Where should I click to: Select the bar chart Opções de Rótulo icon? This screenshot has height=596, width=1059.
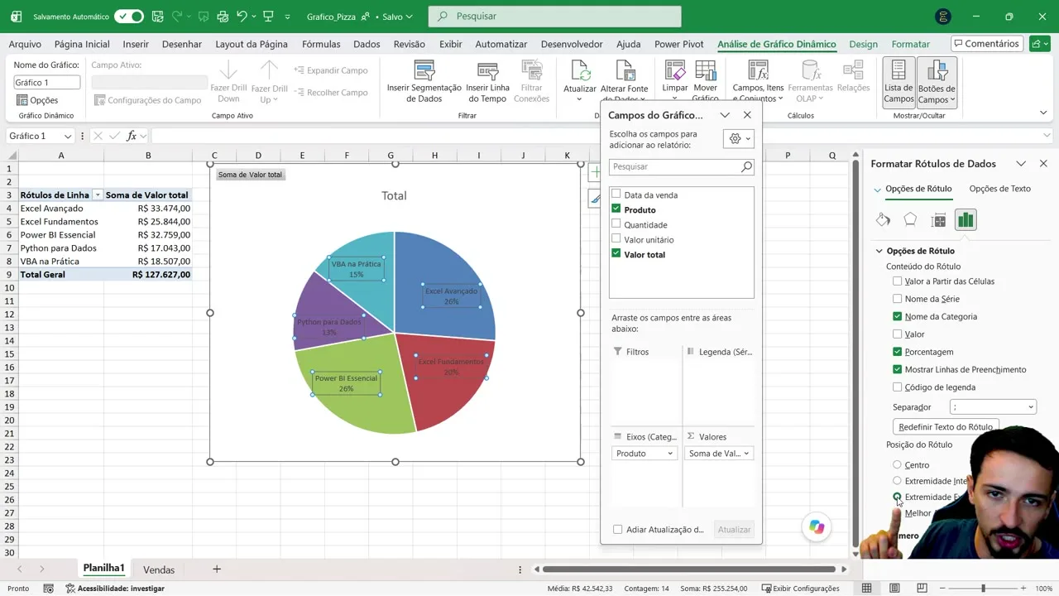pos(966,219)
